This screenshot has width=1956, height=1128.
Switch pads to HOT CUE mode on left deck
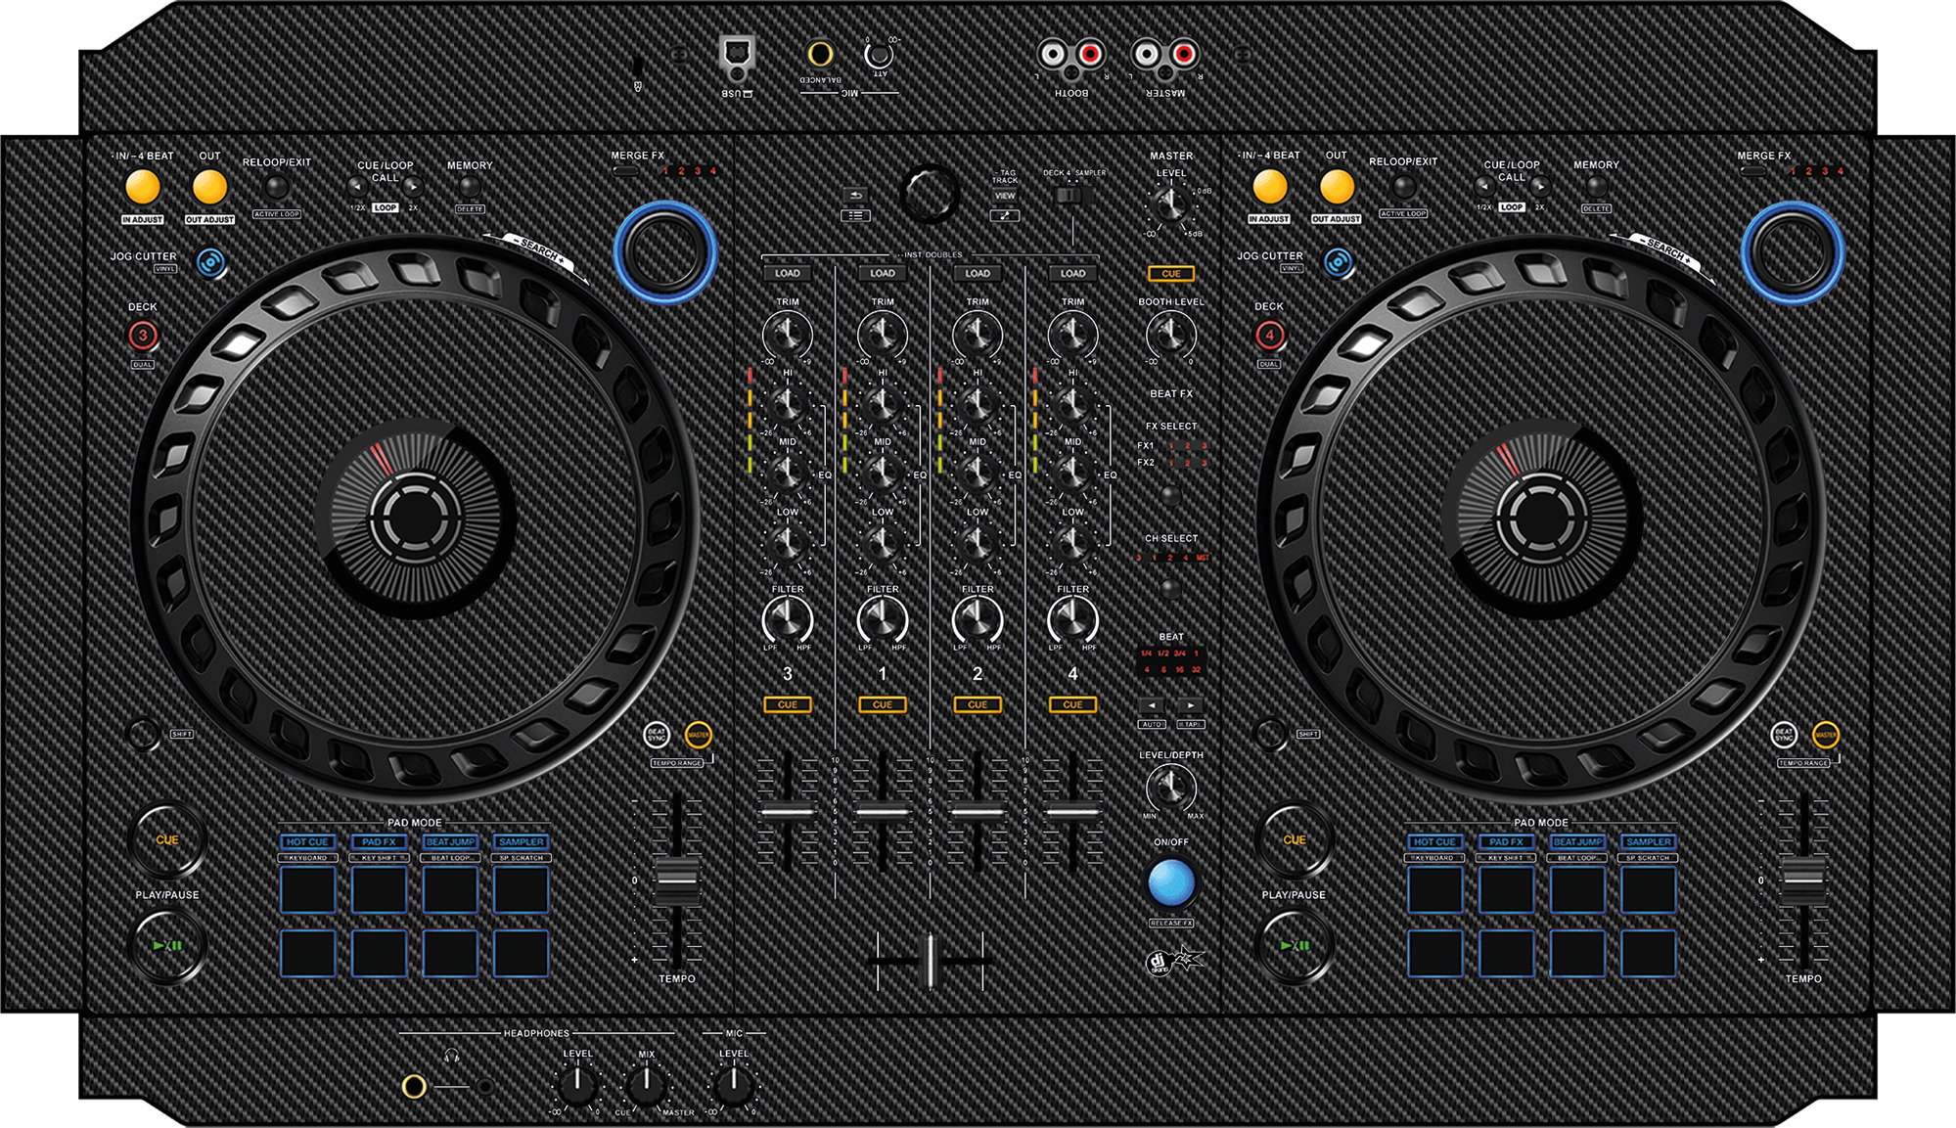(306, 841)
